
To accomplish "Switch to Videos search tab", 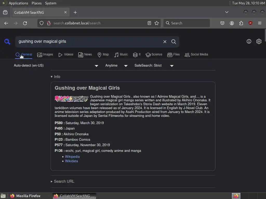I will point(66,55).
